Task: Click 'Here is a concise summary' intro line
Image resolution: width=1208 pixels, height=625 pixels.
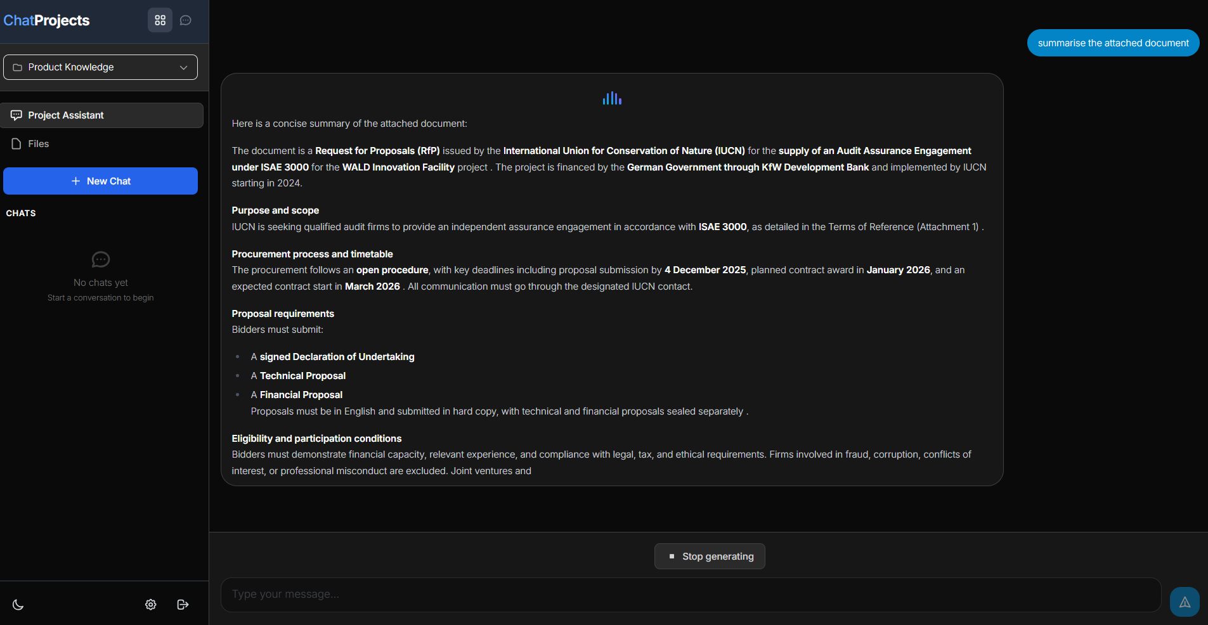Action: (349, 124)
